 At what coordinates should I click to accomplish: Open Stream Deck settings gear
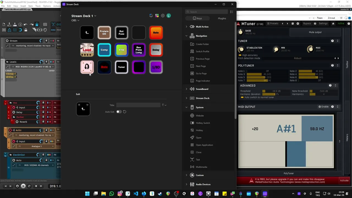163,16
